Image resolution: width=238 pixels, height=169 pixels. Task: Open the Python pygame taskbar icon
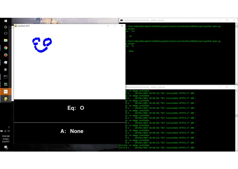pyautogui.click(x=5, y=99)
